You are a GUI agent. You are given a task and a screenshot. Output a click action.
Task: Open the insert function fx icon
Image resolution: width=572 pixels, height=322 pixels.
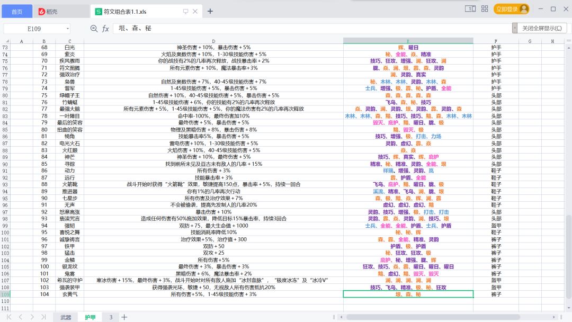(105, 29)
